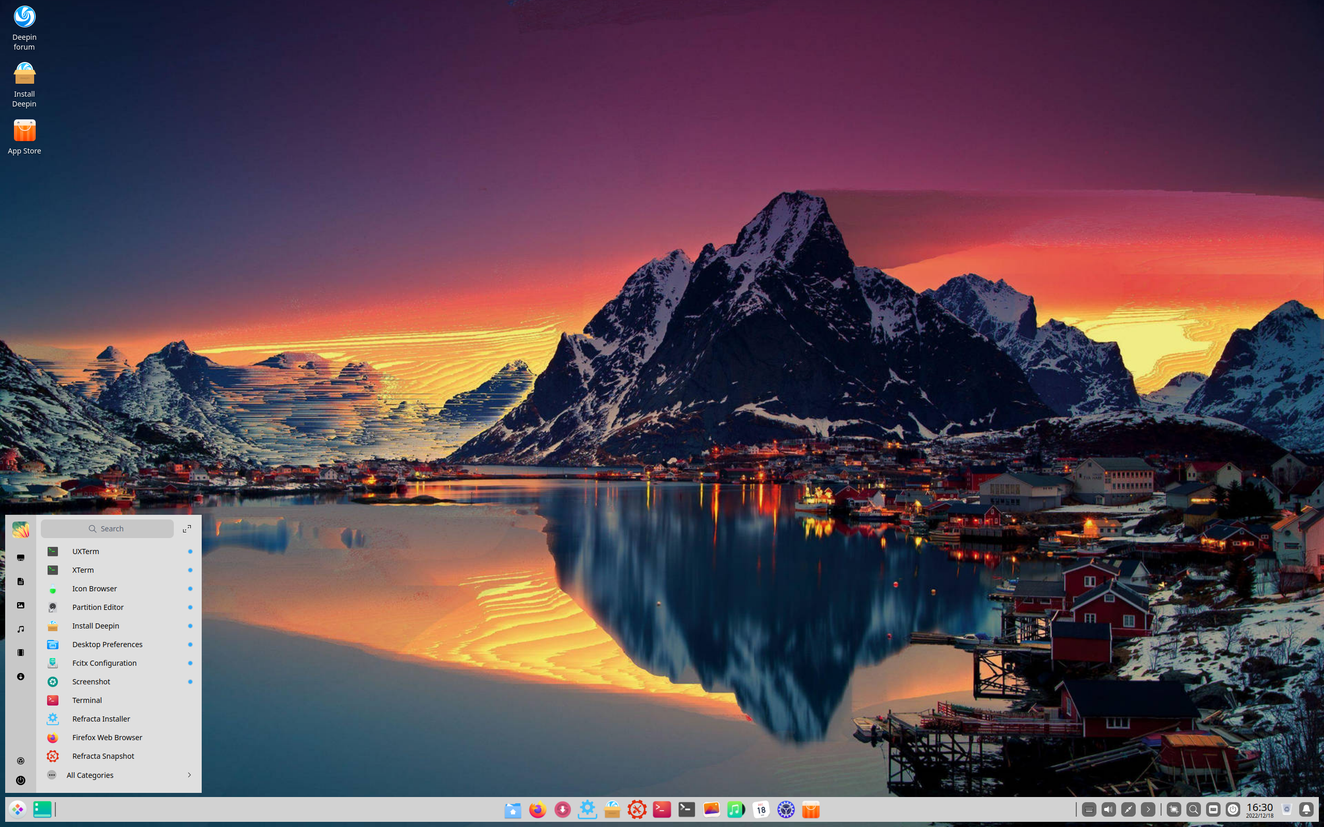Click the launcher button on the dock
Viewport: 1324px width, 827px height.
[18, 809]
